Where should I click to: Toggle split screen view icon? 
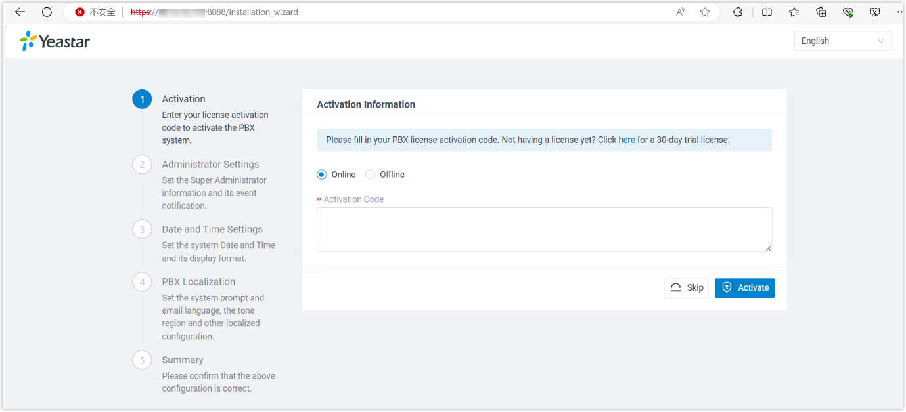767,12
